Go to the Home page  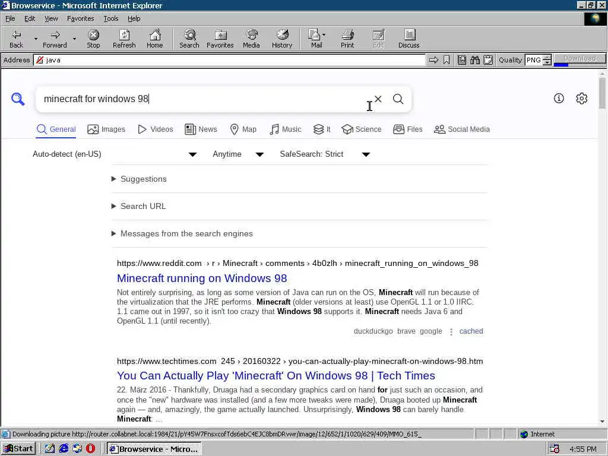click(155, 39)
